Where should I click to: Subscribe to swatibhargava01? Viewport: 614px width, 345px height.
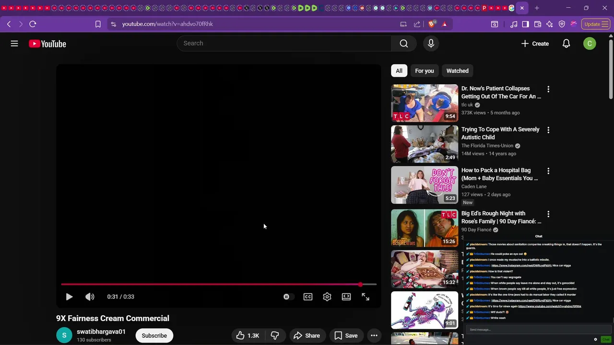[x=154, y=335]
